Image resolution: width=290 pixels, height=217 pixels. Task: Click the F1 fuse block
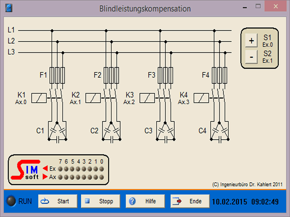[x=57, y=75]
